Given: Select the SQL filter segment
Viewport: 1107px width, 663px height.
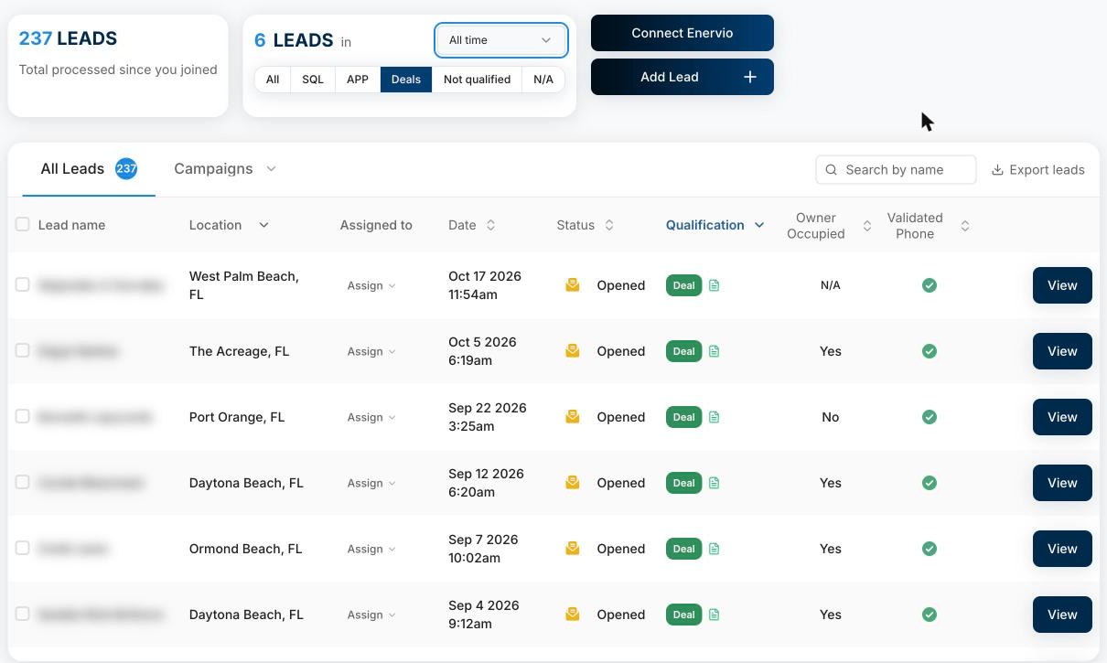Looking at the screenshot, I should click(313, 80).
